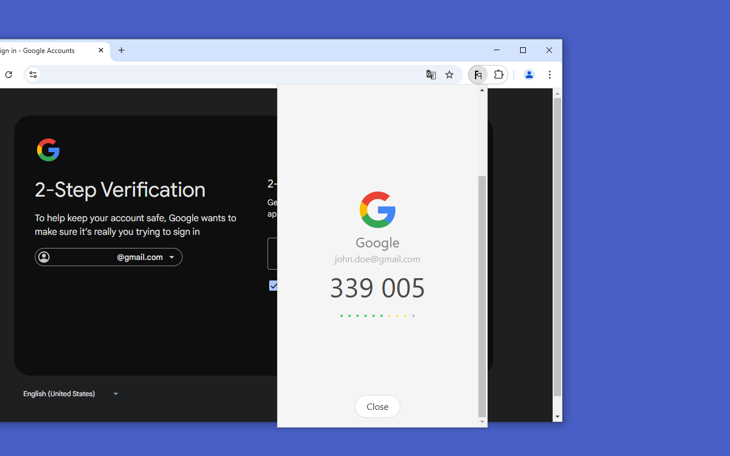Screen dimensions: 730x456
Task: Click the 2-Step Verification heading
Action: click(x=120, y=190)
